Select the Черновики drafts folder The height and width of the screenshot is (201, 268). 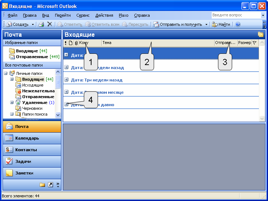29,108
